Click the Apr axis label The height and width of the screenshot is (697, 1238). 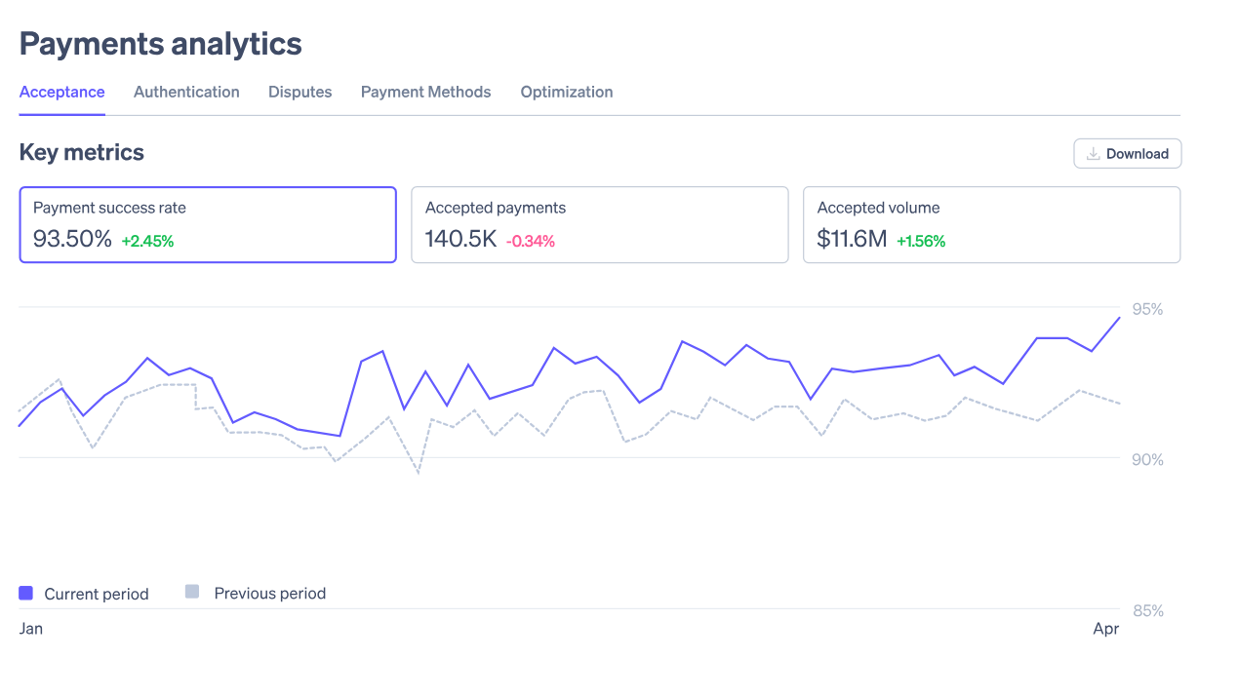pyautogui.click(x=1106, y=629)
